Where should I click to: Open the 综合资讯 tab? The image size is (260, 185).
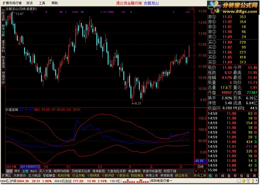(181, 176)
